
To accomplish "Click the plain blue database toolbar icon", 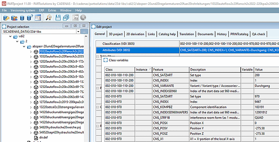I will pyautogui.click(x=22, y=18).
